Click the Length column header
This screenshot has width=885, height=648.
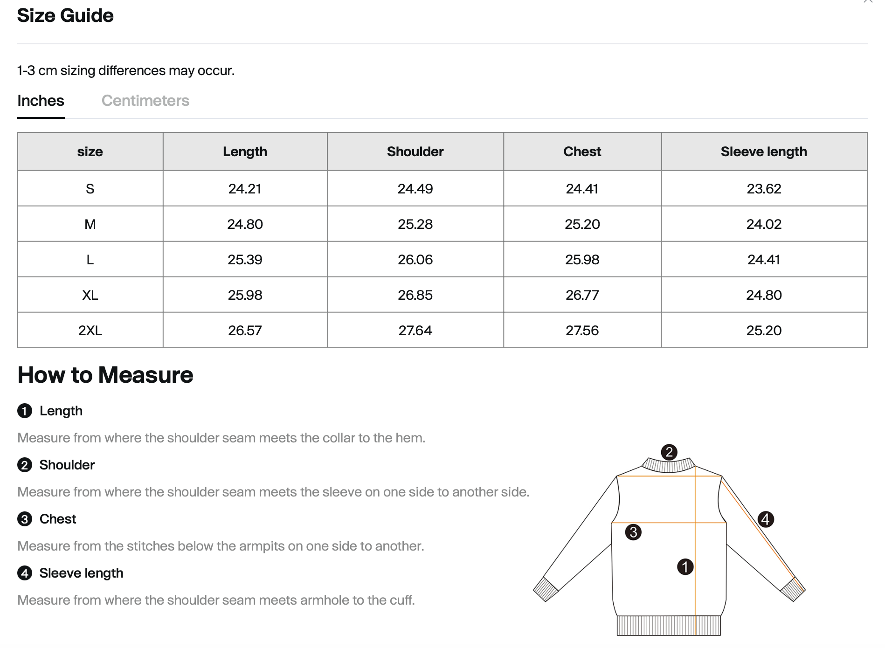[245, 152]
